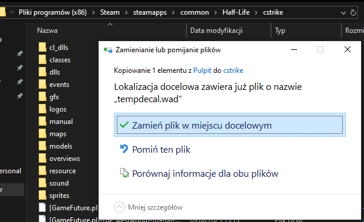The height and width of the screenshot is (222, 364).
Task: Minimize the replace or skip files dialog
Action: coord(294,49)
